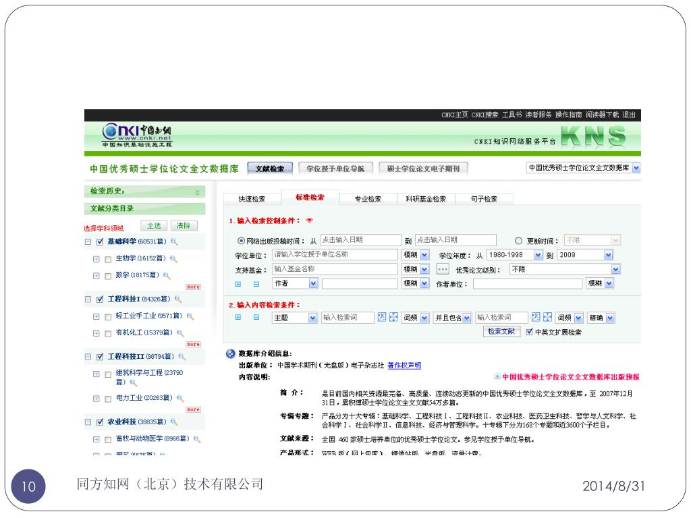Check the 数学 checkbox
The width and height of the screenshot is (691, 518).
[x=108, y=276]
